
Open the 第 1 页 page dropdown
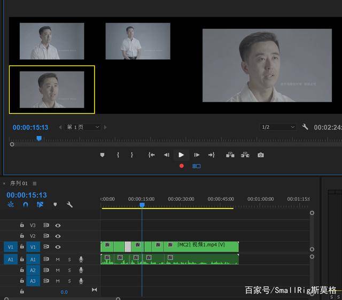(x=83, y=127)
